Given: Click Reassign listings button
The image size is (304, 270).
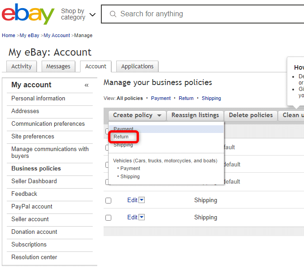Looking at the screenshot, I should click(195, 115).
